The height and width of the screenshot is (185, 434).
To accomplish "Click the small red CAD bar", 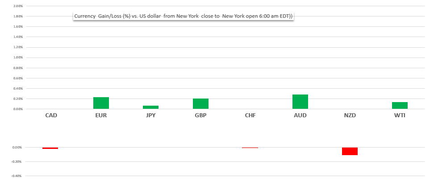I will pyautogui.click(x=50, y=148).
